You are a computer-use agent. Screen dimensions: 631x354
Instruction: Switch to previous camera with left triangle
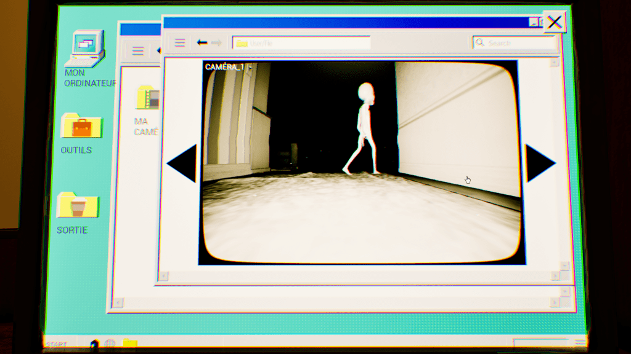pyautogui.click(x=182, y=163)
